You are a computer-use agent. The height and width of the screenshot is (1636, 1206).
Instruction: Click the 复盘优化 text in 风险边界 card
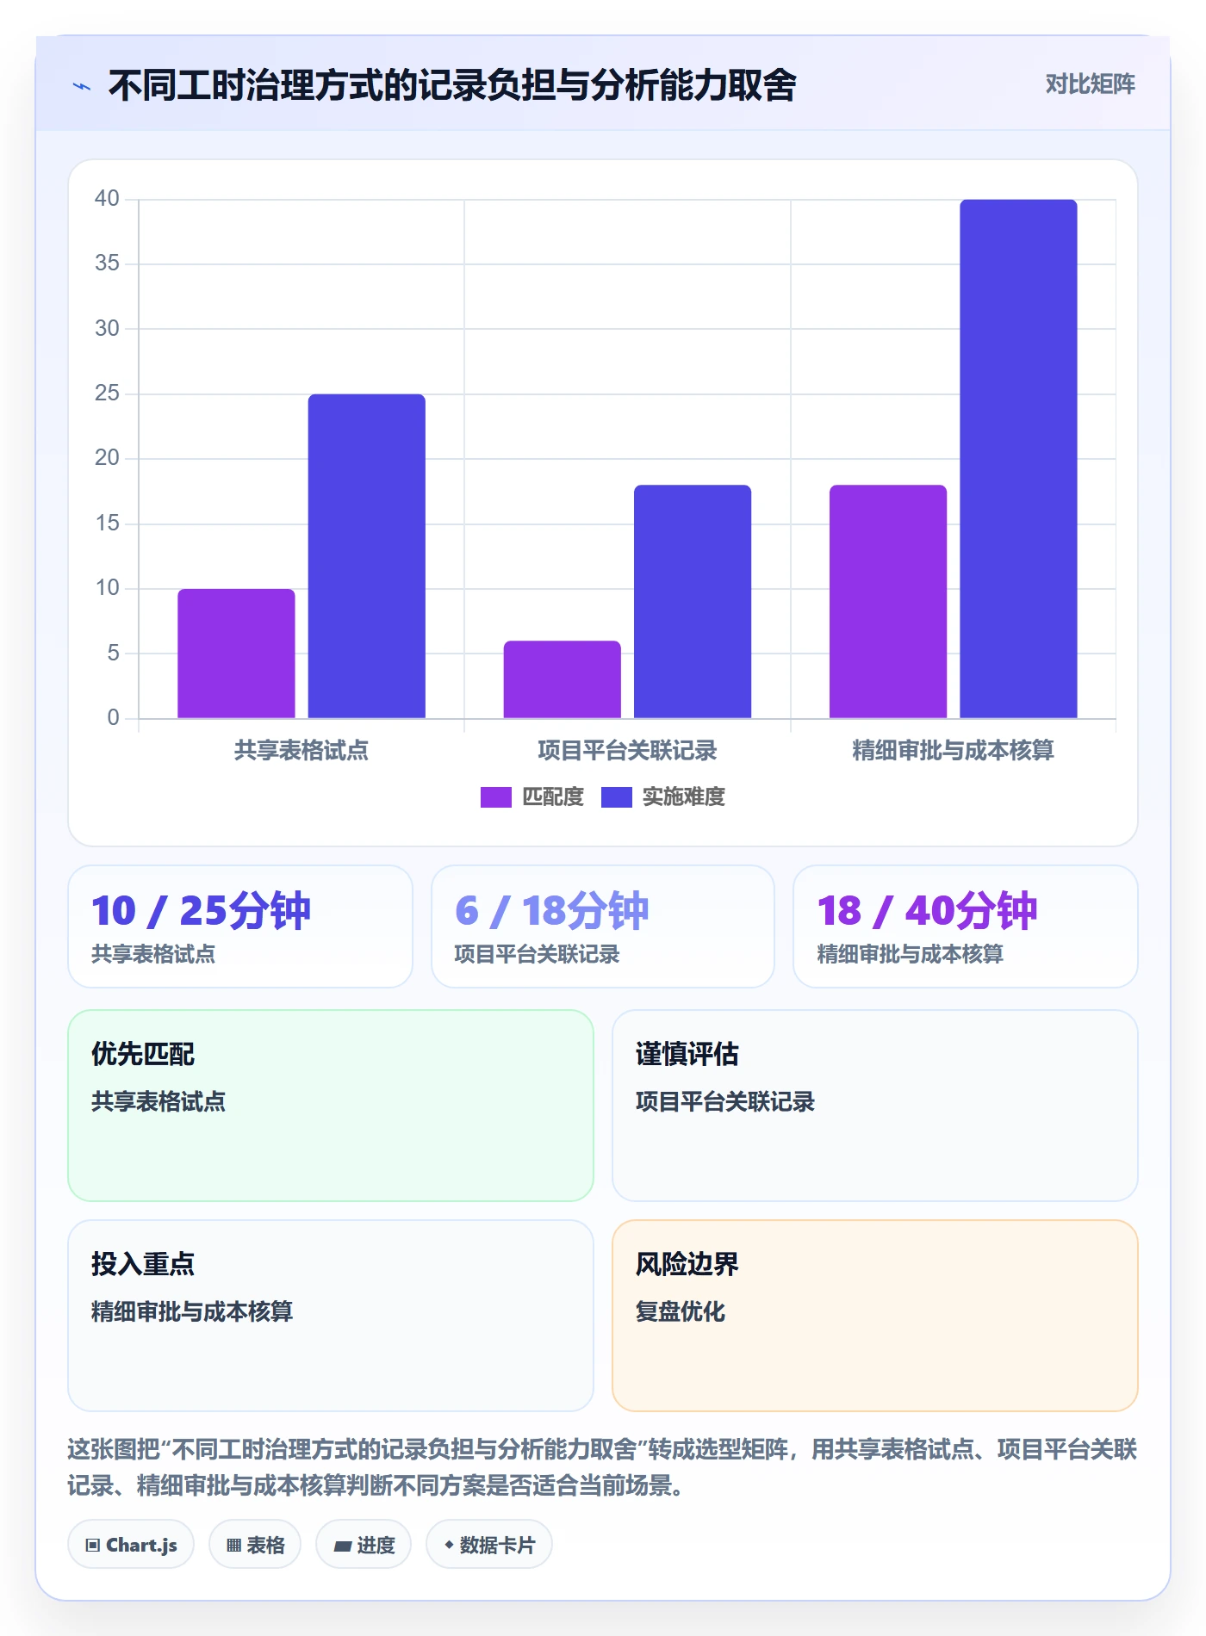(681, 1311)
